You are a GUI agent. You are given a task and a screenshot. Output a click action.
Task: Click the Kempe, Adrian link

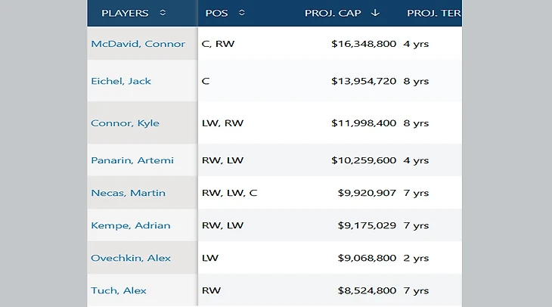(130, 225)
